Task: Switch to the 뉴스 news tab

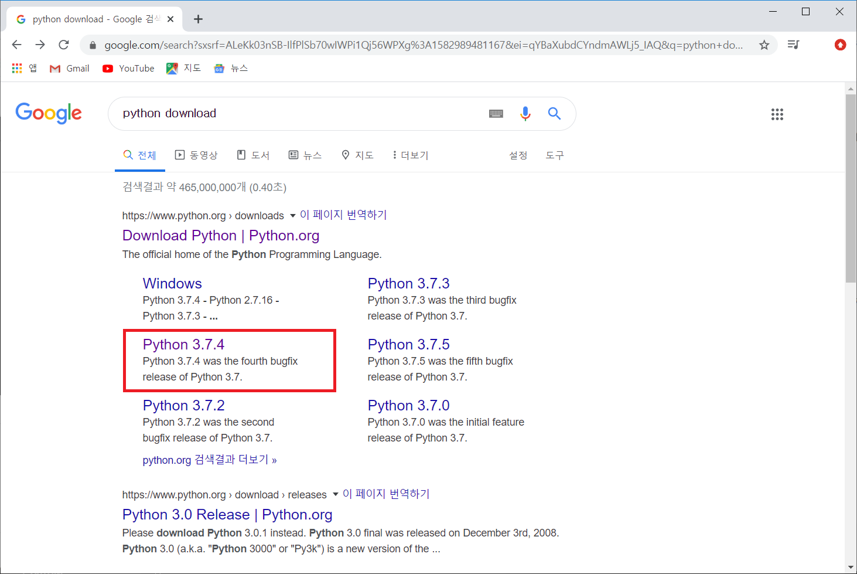Action: tap(305, 155)
